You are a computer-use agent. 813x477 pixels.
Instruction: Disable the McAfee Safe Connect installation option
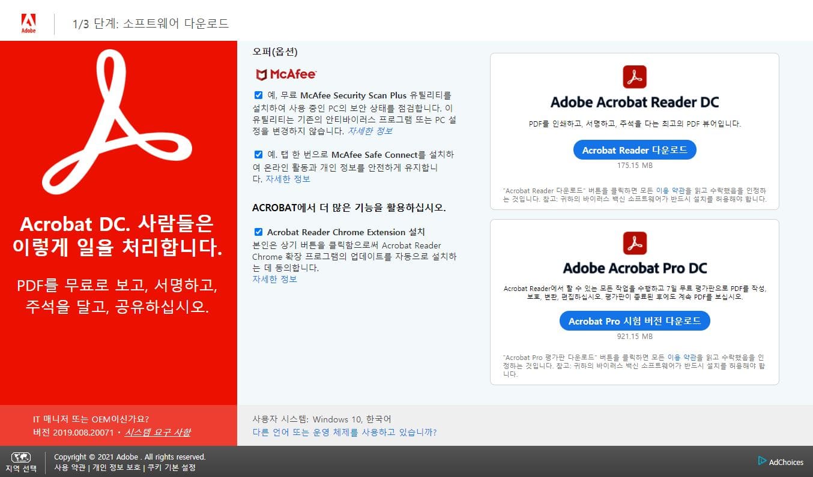258,154
